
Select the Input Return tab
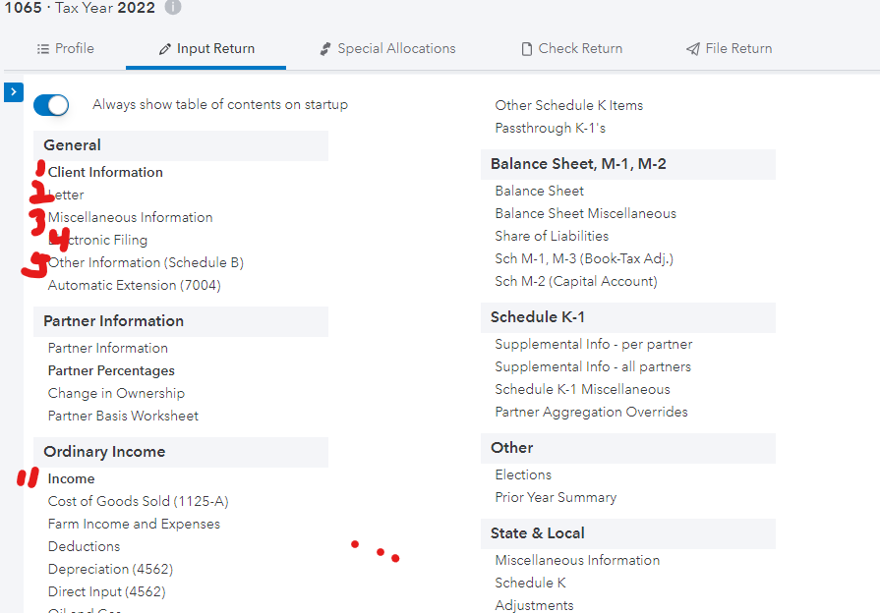[x=205, y=48]
